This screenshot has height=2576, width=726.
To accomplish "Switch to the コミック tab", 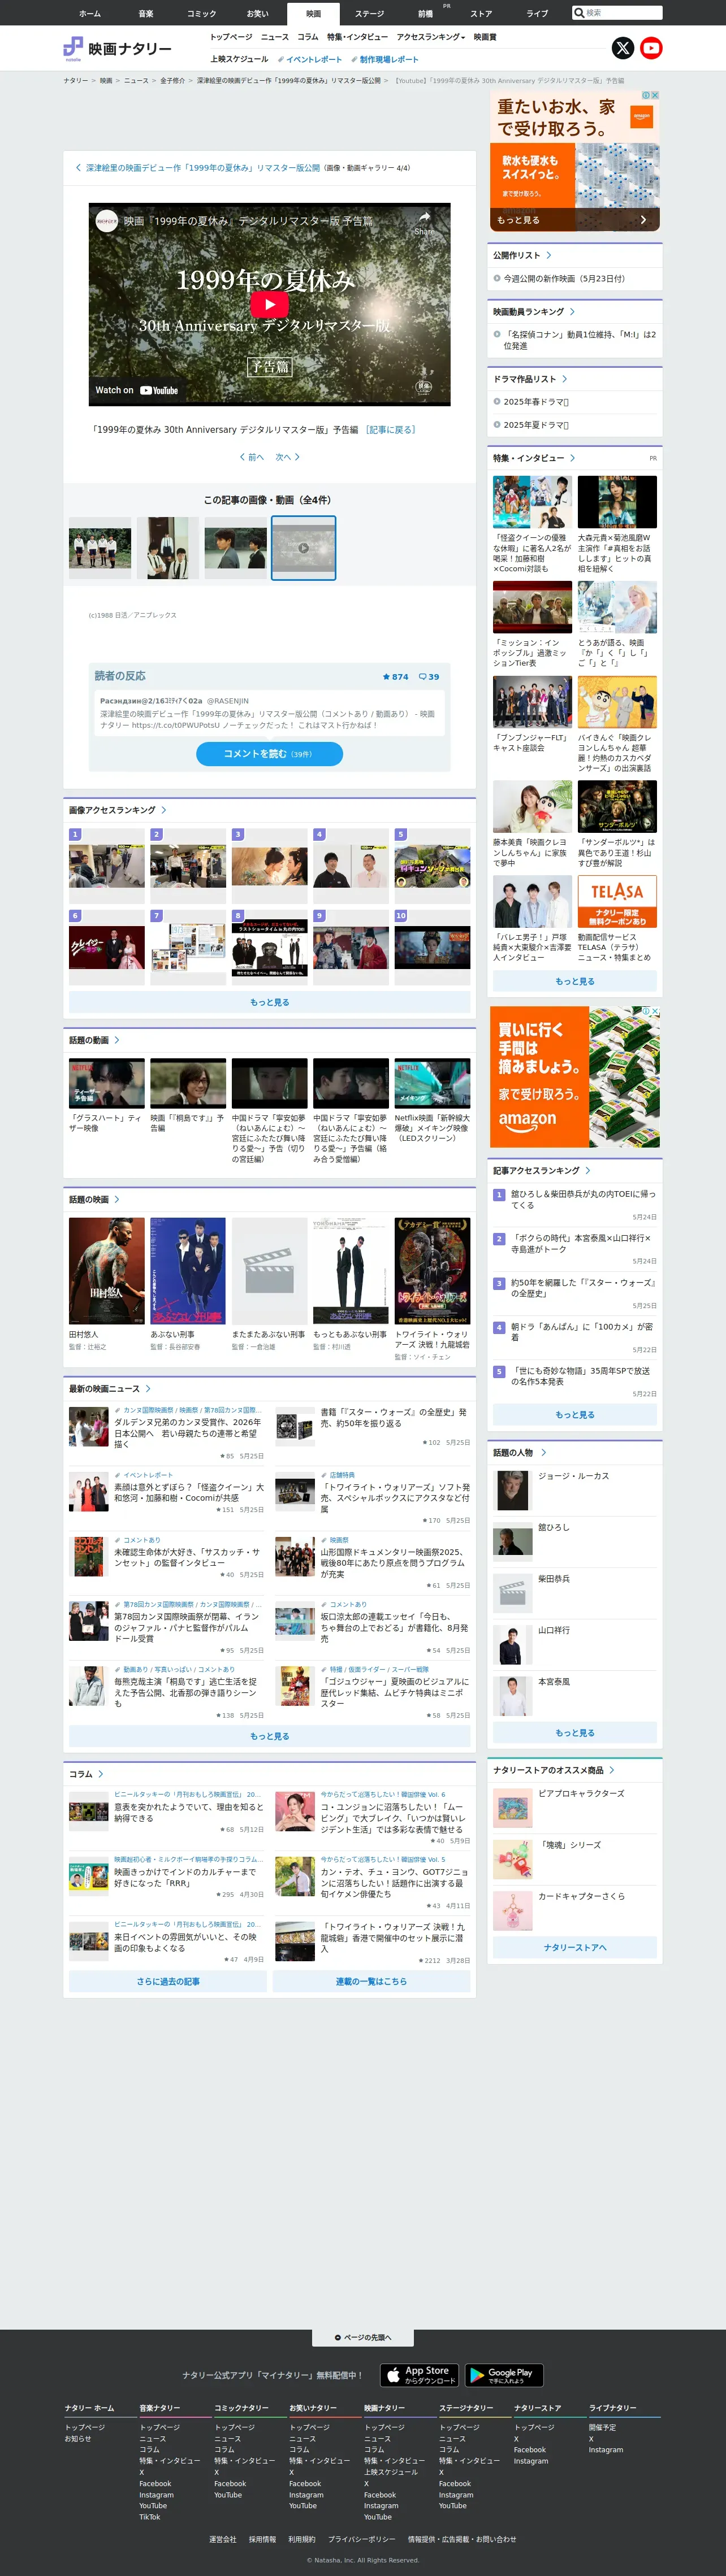I will click(x=202, y=14).
